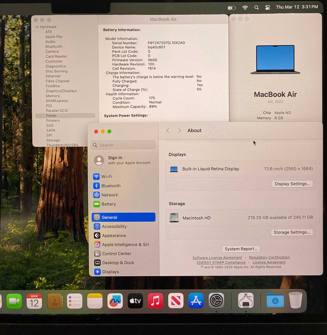
Task: Click the Display Settings button
Action: pos(292,184)
